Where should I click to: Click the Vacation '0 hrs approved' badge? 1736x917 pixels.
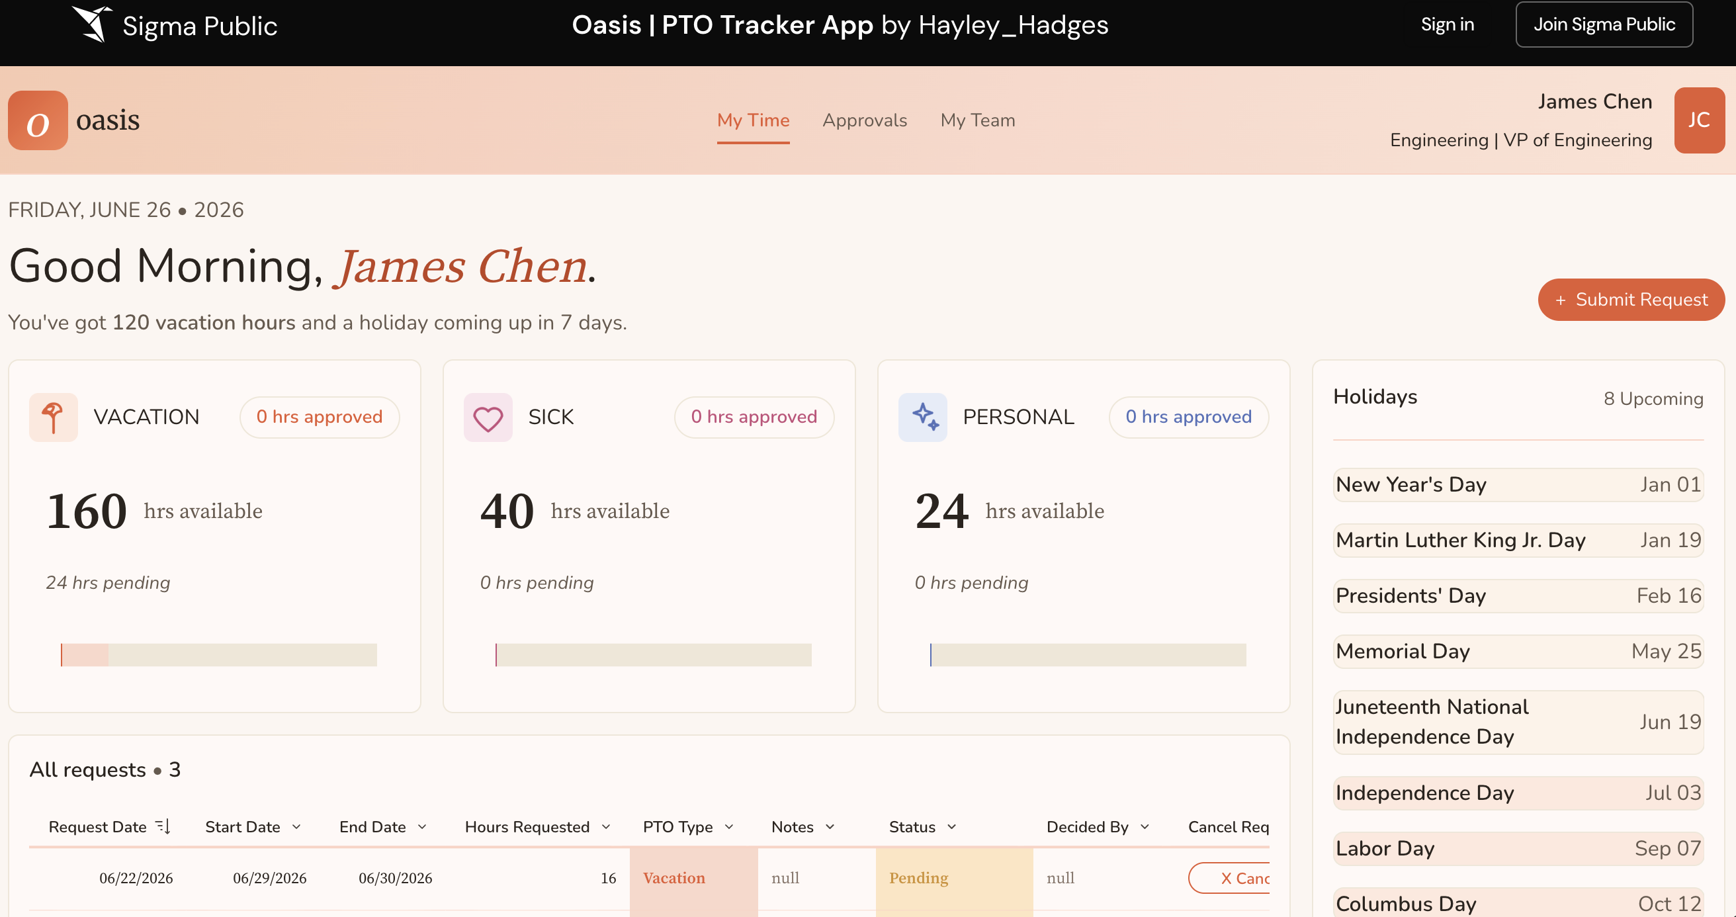click(320, 417)
